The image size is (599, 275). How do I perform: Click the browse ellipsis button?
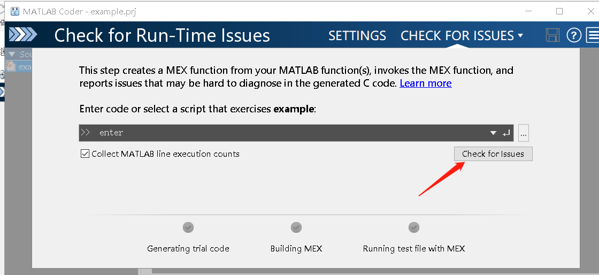point(524,133)
